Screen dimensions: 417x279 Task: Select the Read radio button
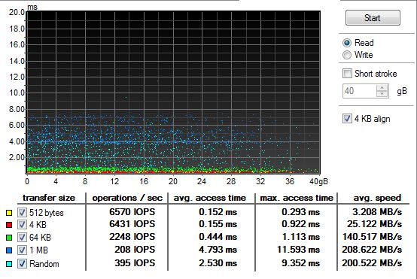[347, 43]
